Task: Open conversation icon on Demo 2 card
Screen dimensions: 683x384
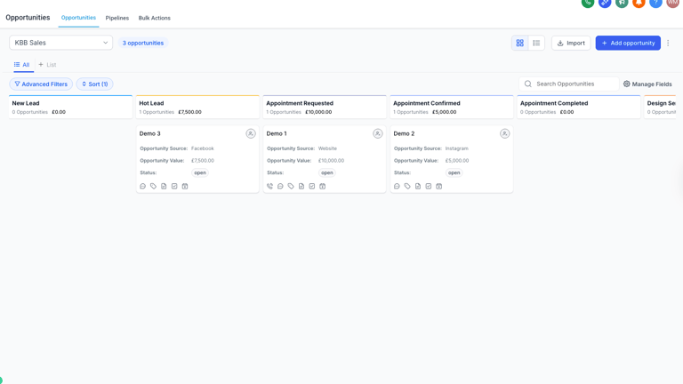Action: (x=397, y=187)
